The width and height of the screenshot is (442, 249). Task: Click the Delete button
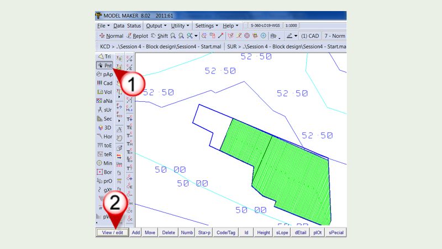point(169,232)
